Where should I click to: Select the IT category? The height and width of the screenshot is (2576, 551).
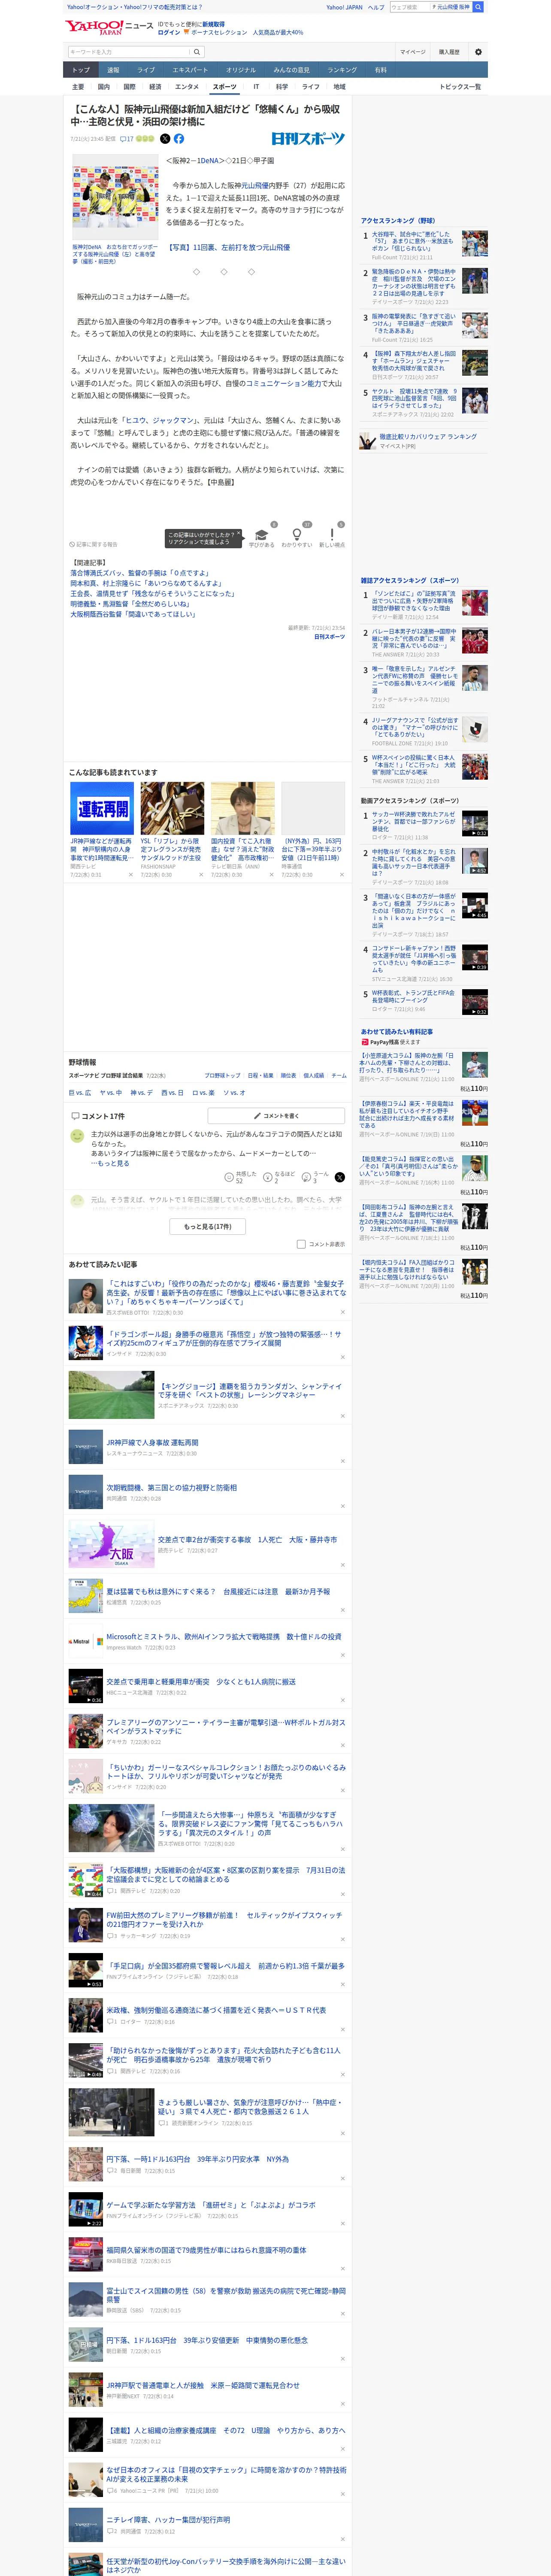tap(256, 87)
